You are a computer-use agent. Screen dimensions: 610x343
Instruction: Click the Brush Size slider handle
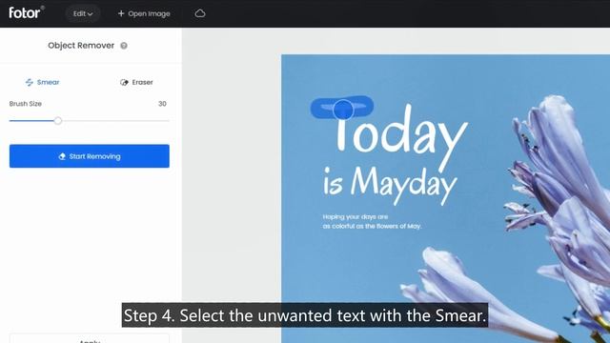pos(58,121)
